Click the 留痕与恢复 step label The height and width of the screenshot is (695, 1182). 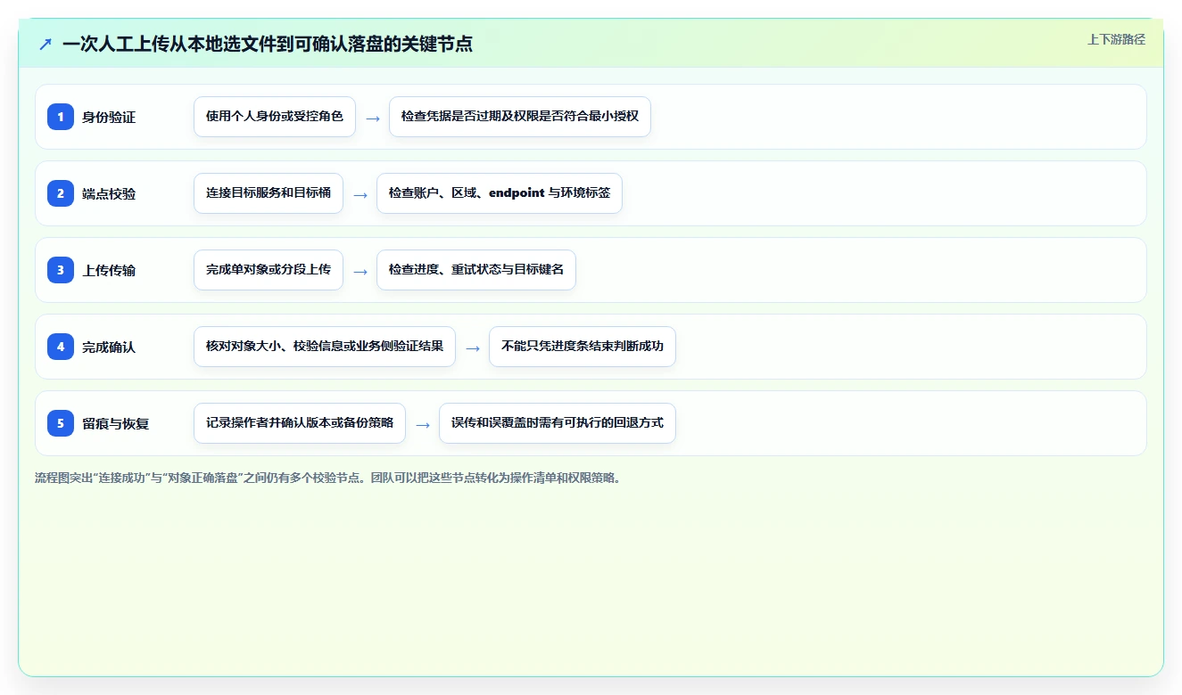(116, 423)
